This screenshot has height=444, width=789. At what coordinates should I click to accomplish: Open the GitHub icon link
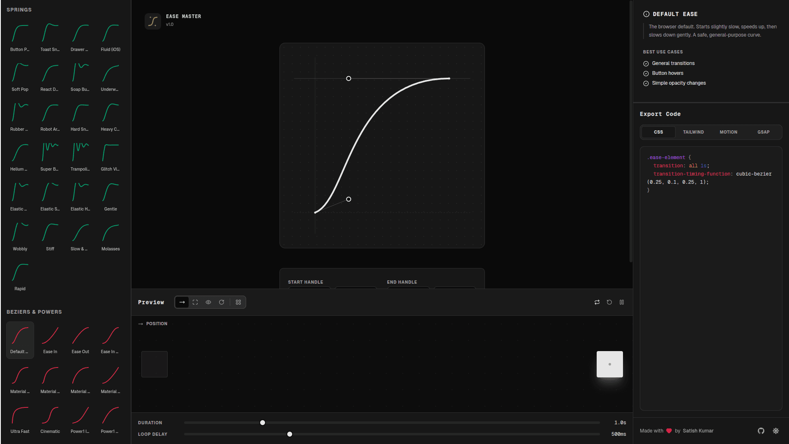point(761,431)
